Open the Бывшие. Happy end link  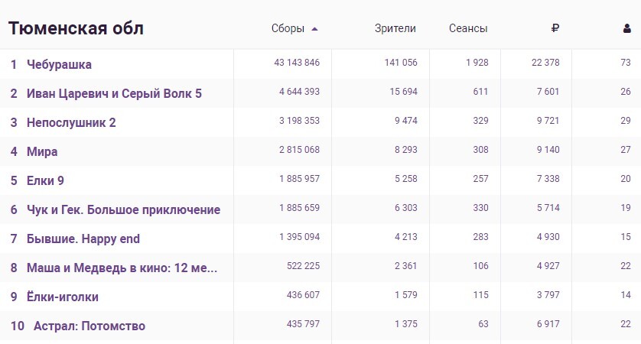[x=83, y=239]
